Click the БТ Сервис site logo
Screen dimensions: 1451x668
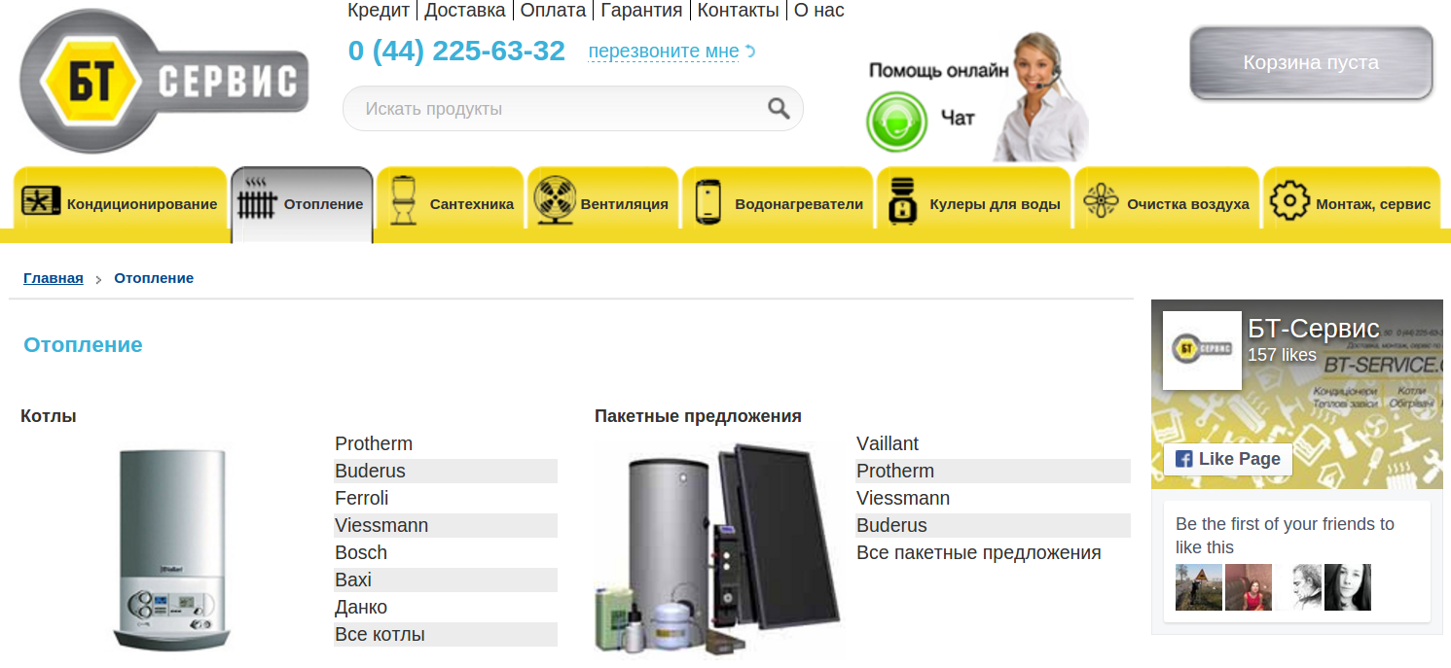pyautogui.click(x=163, y=80)
